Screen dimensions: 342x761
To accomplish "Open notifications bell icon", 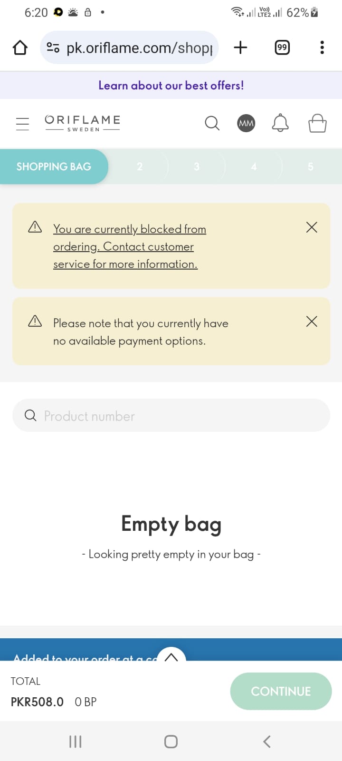I will point(280,123).
